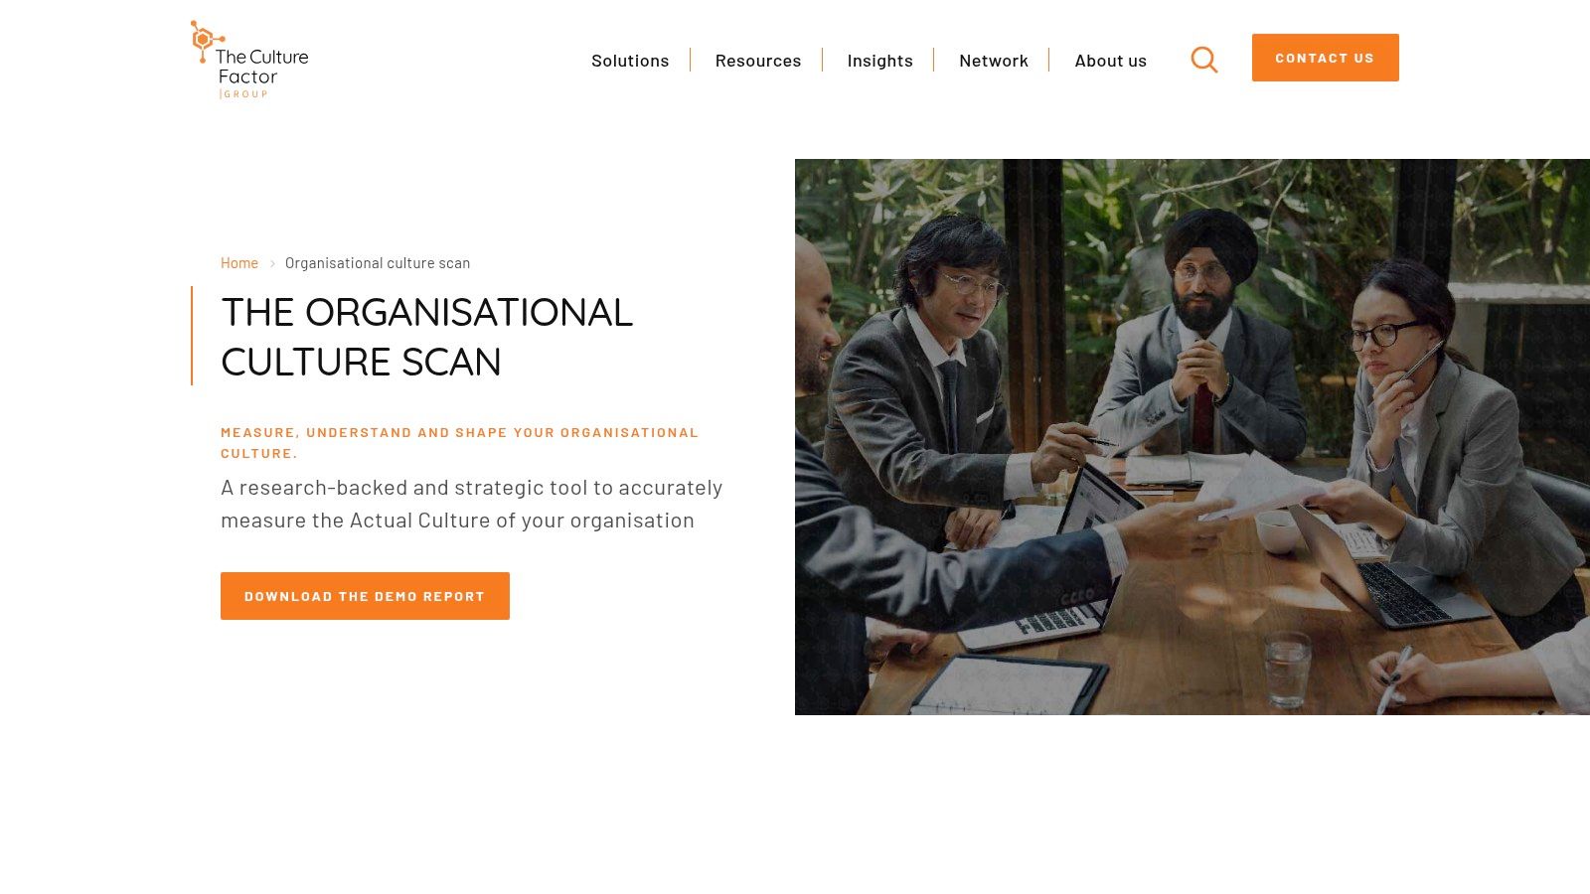Download the demo report

pos(365,596)
